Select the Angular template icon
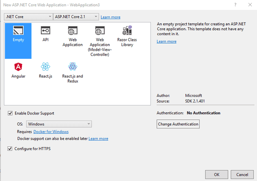This screenshot has width=257, height=181. pos(18,67)
